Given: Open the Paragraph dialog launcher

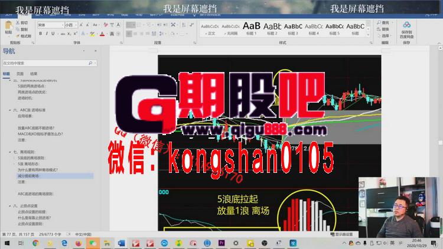Looking at the screenshot, I should pyautogui.click(x=195, y=43).
